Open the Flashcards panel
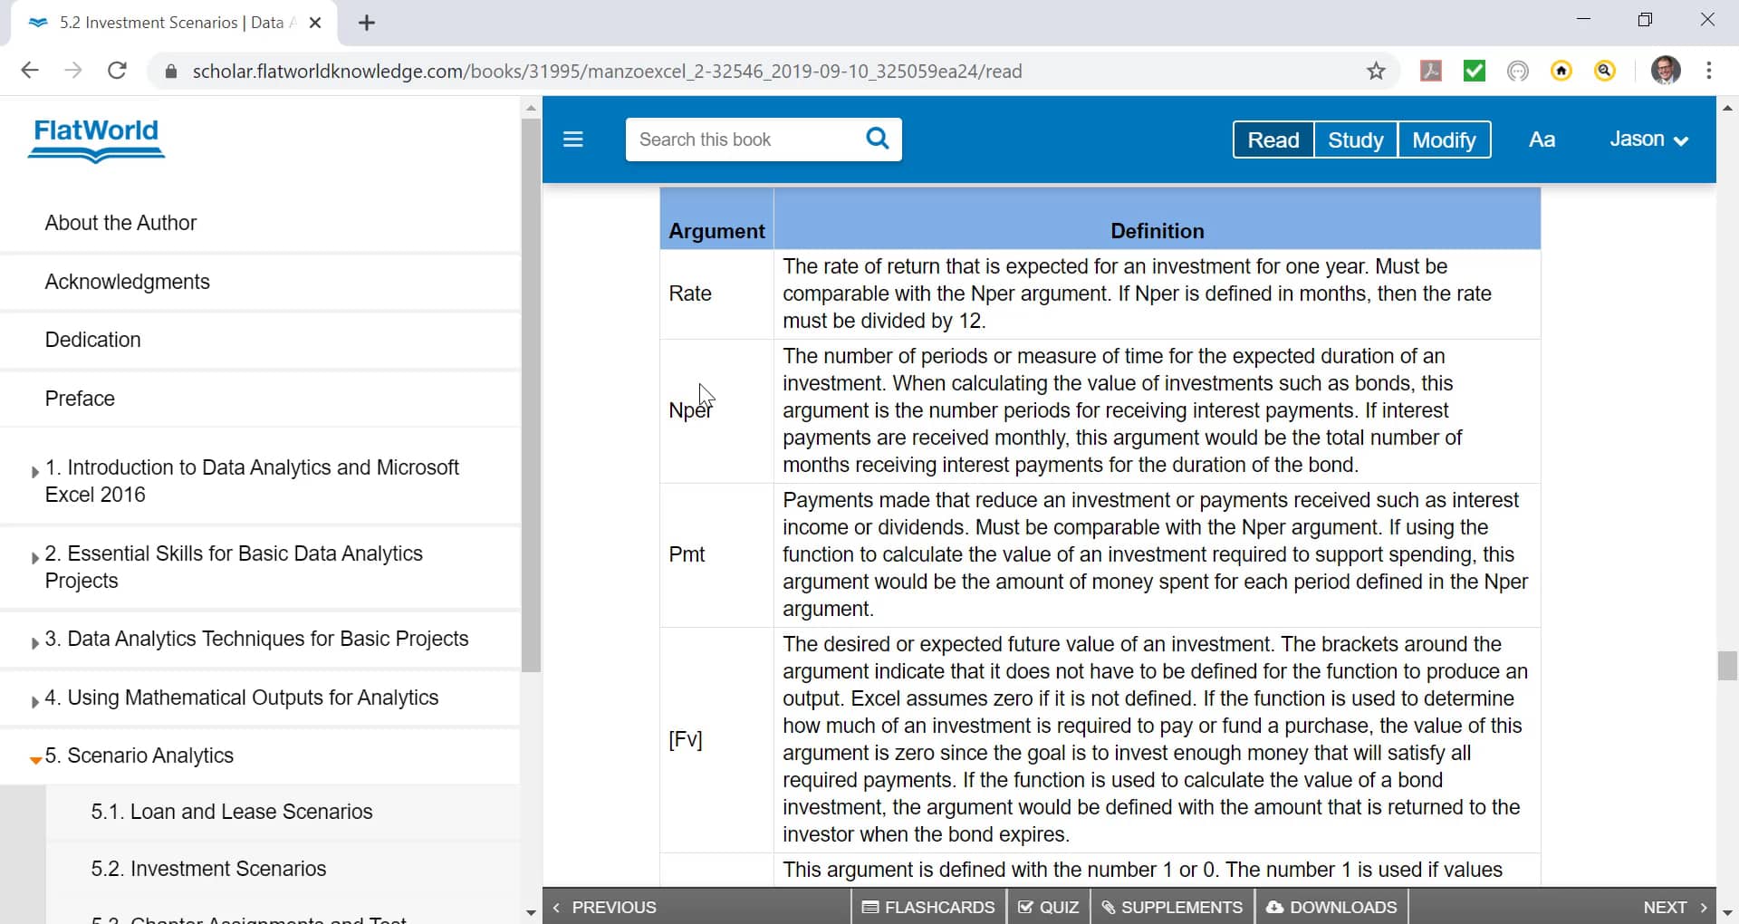The width and height of the screenshot is (1739, 924). [928, 907]
